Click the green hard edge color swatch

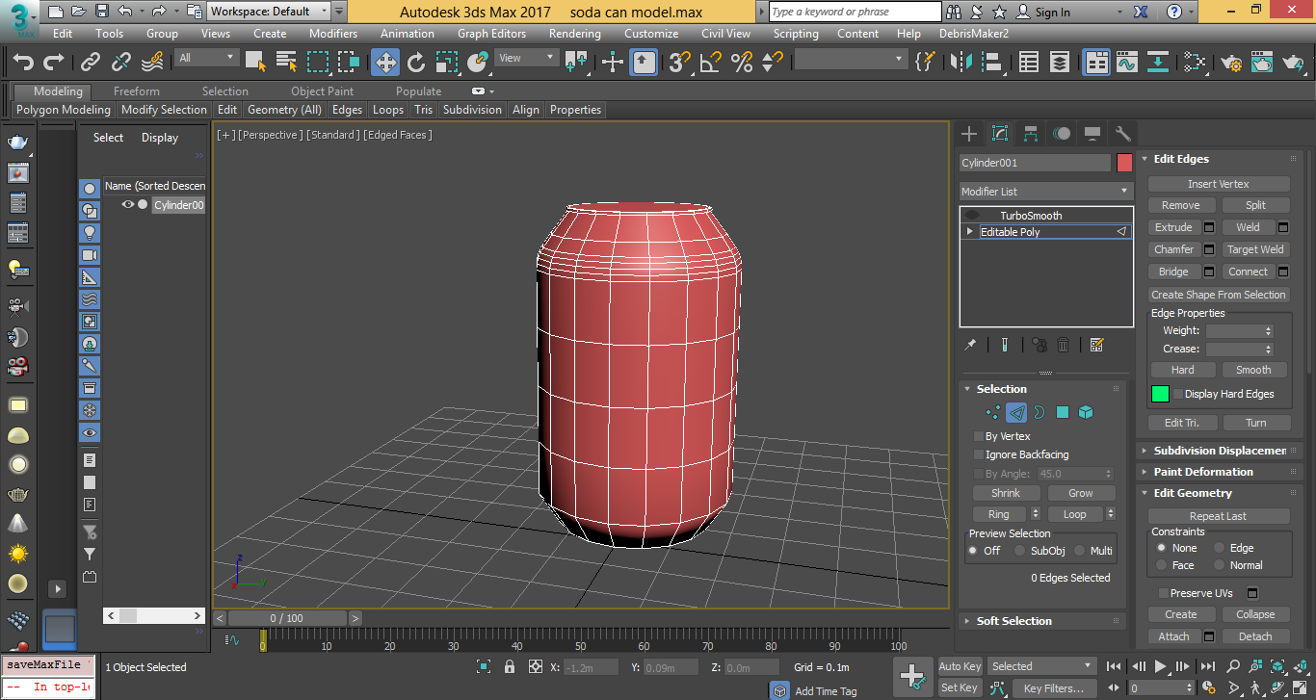[x=1160, y=394]
